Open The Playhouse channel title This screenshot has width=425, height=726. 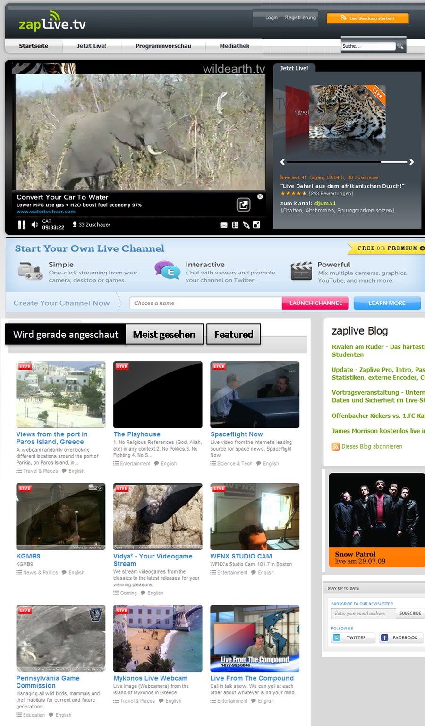point(137,434)
